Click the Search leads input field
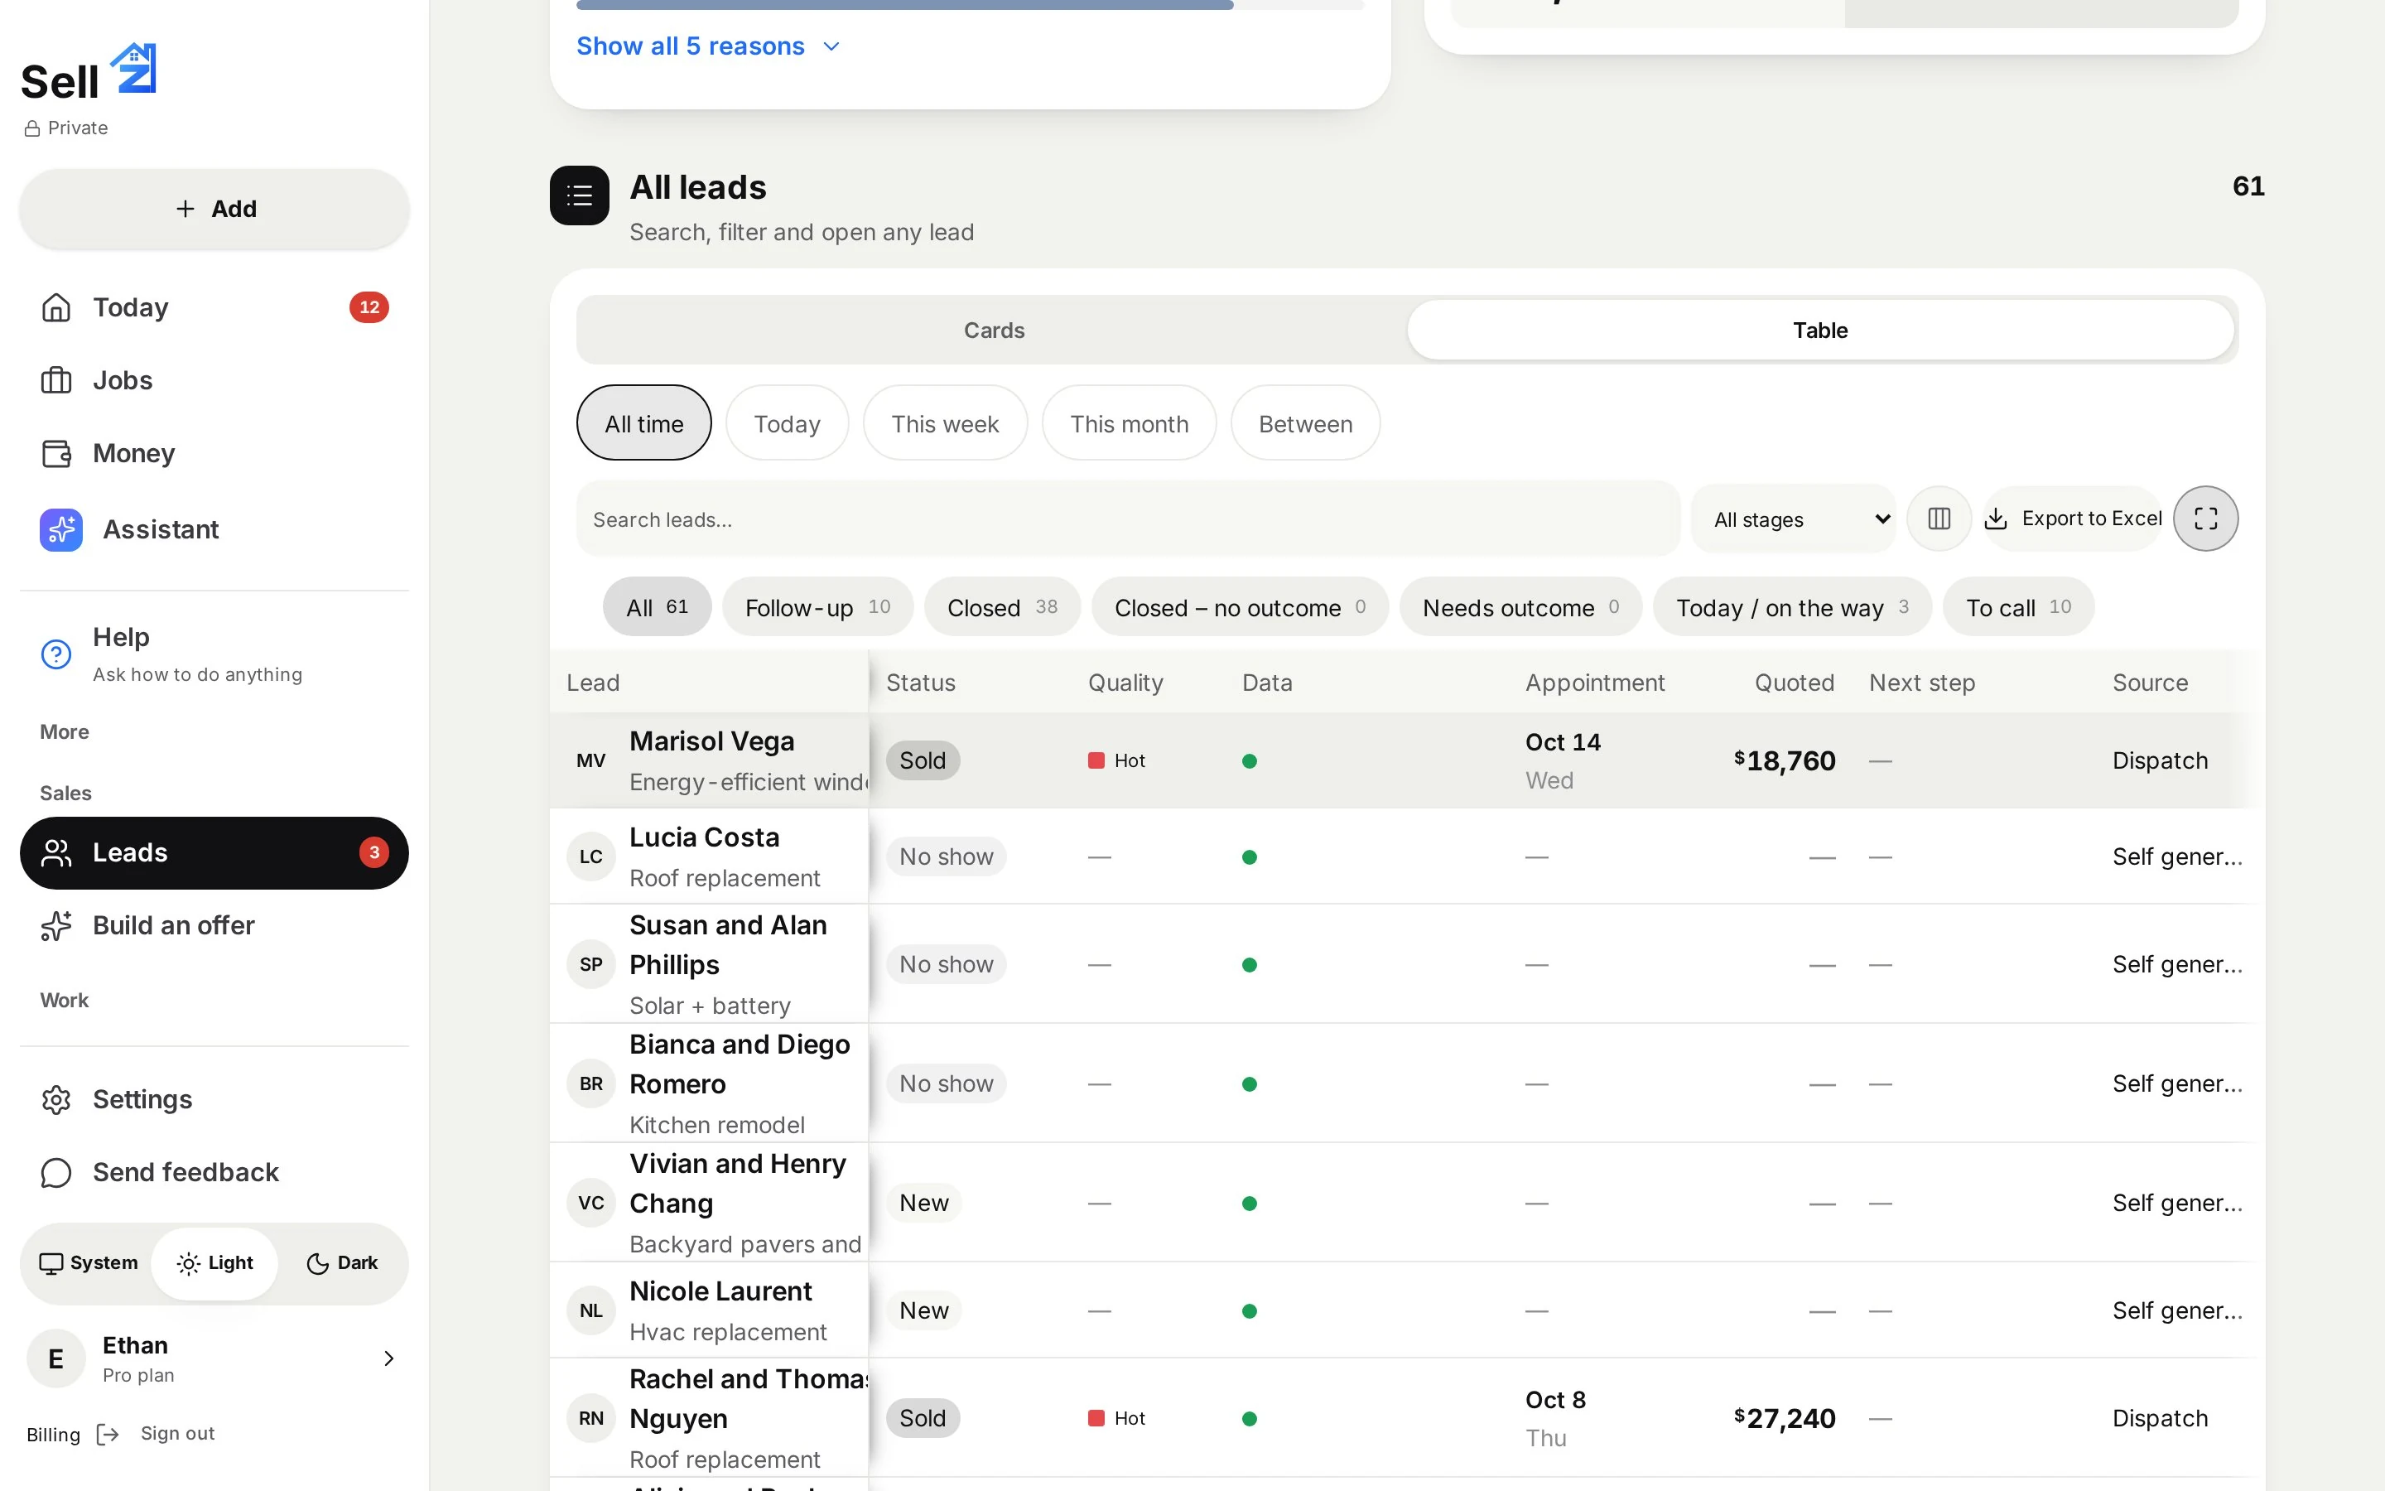This screenshot has height=1491, width=2385. point(1127,519)
